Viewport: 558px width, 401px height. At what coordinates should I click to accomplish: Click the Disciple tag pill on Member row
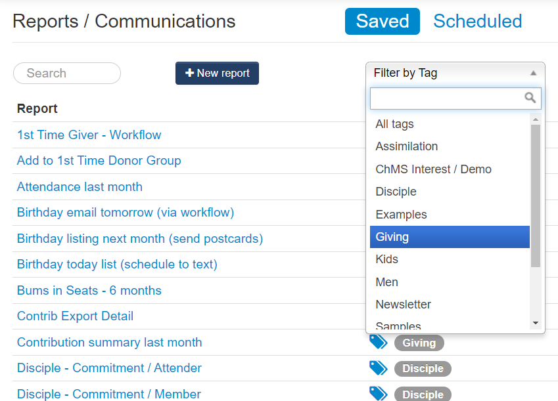423,394
